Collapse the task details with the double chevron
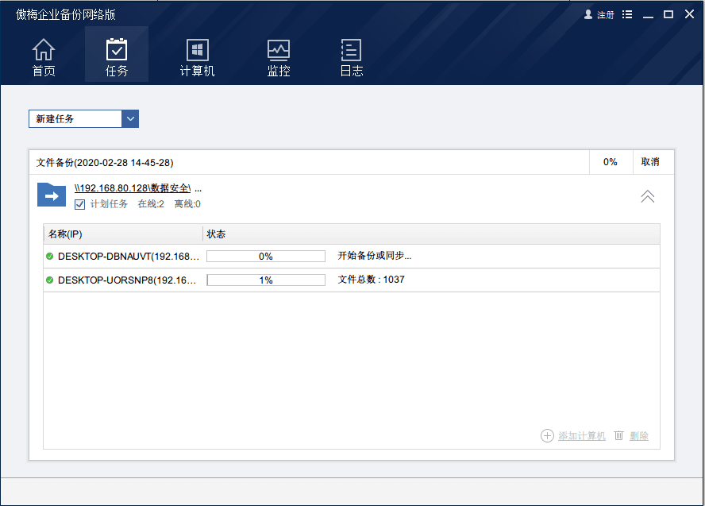 pos(648,196)
